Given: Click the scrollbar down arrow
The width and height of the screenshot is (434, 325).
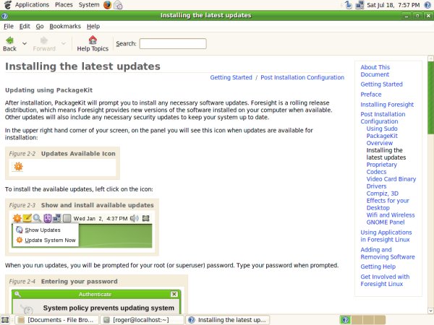Looking at the screenshot, I should tap(430, 311).
